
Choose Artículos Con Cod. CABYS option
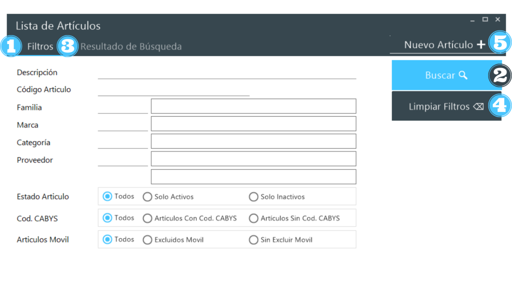coord(147,218)
